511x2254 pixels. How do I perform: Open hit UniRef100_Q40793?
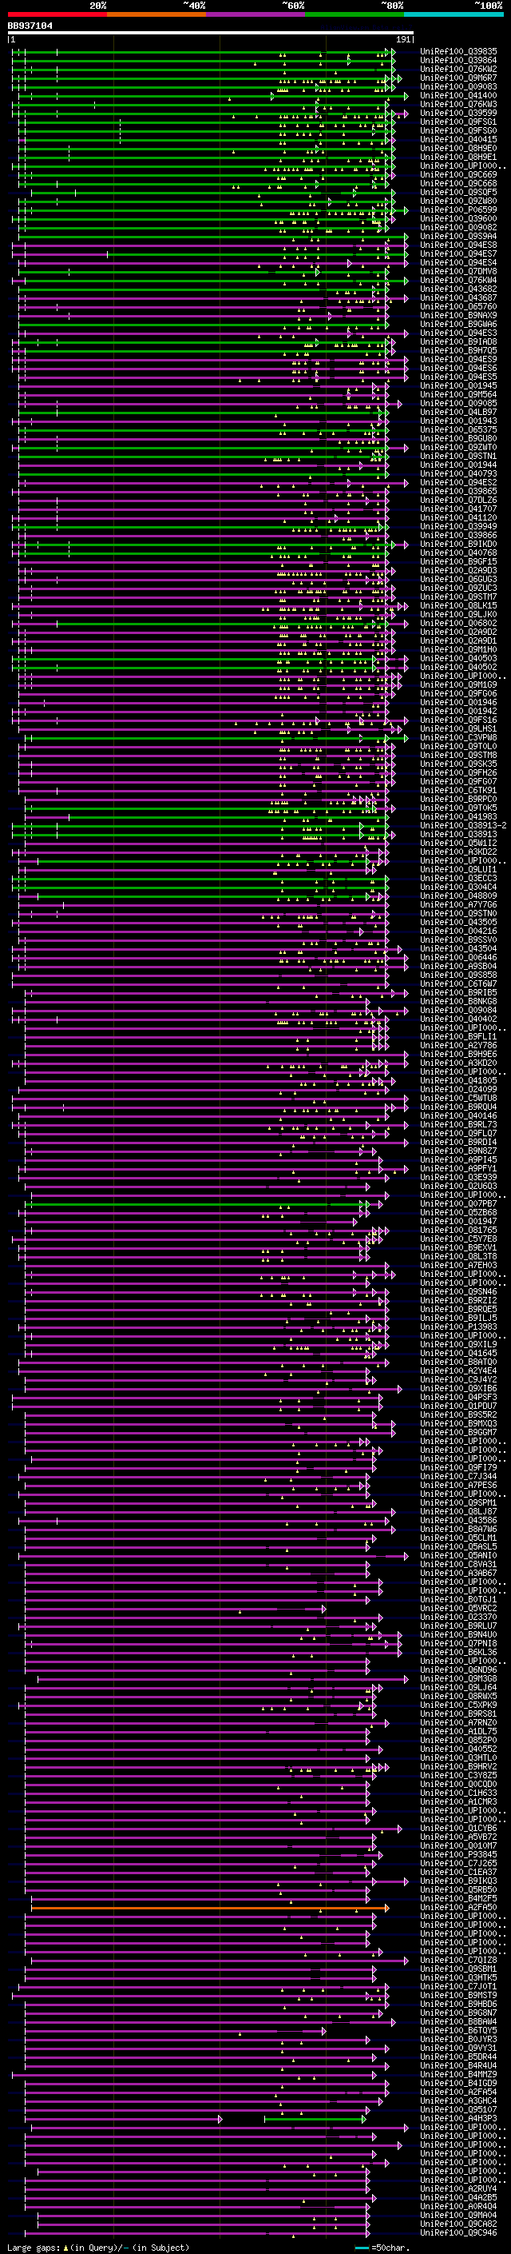458,473
